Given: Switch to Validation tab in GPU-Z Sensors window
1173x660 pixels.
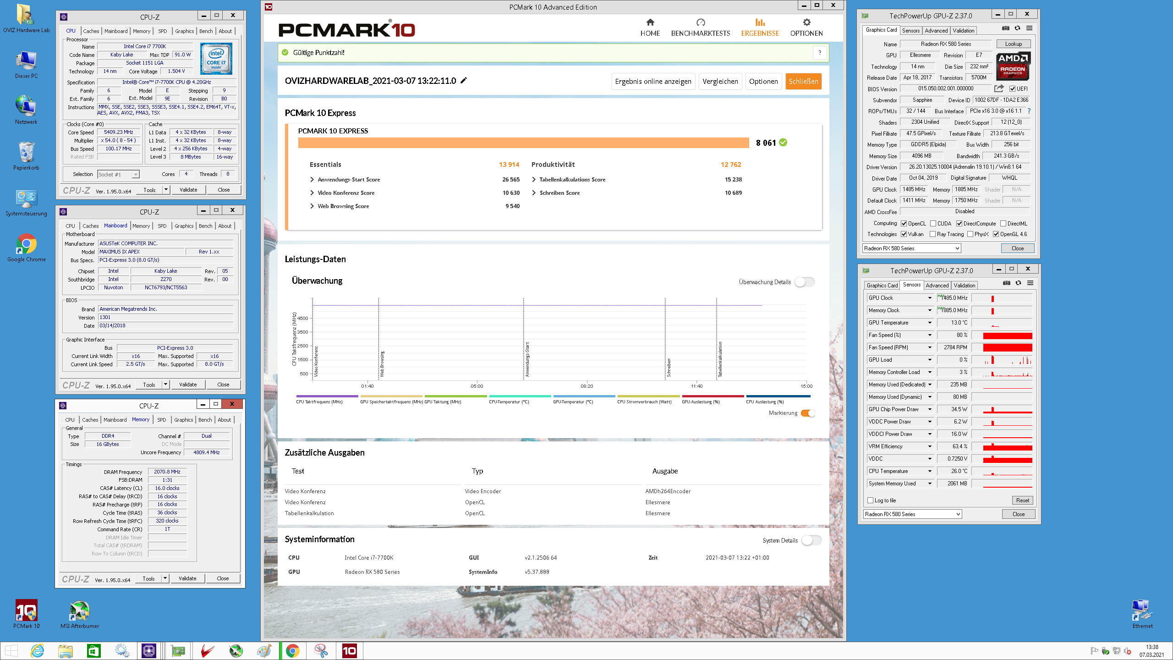Looking at the screenshot, I should 965,286.
